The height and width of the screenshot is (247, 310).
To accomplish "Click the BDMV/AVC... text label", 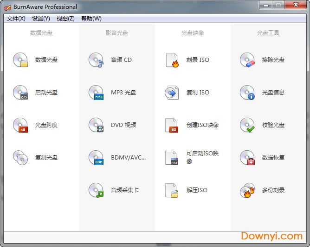I will (x=128, y=158).
